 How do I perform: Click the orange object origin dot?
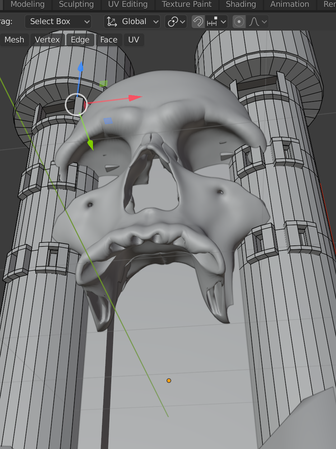[x=169, y=380]
